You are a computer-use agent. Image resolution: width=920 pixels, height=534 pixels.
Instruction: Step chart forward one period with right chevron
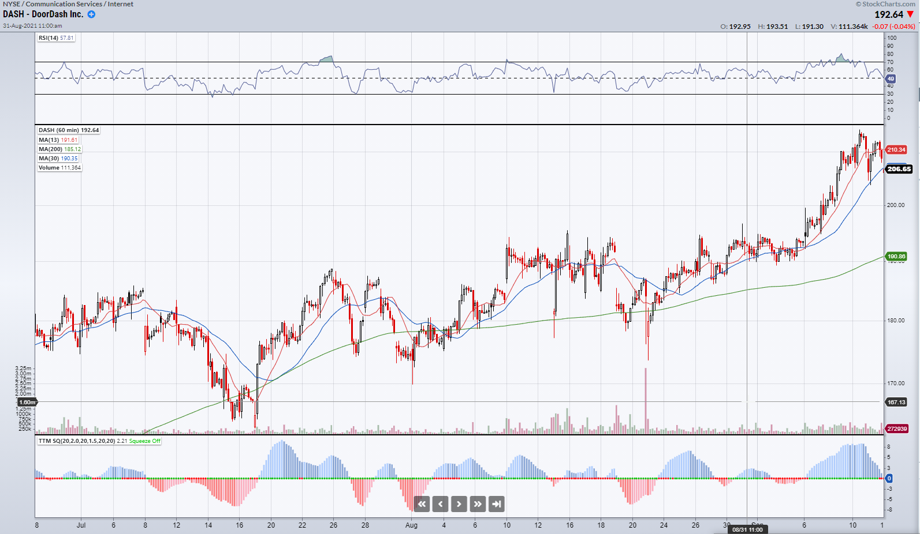[x=459, y=504]
